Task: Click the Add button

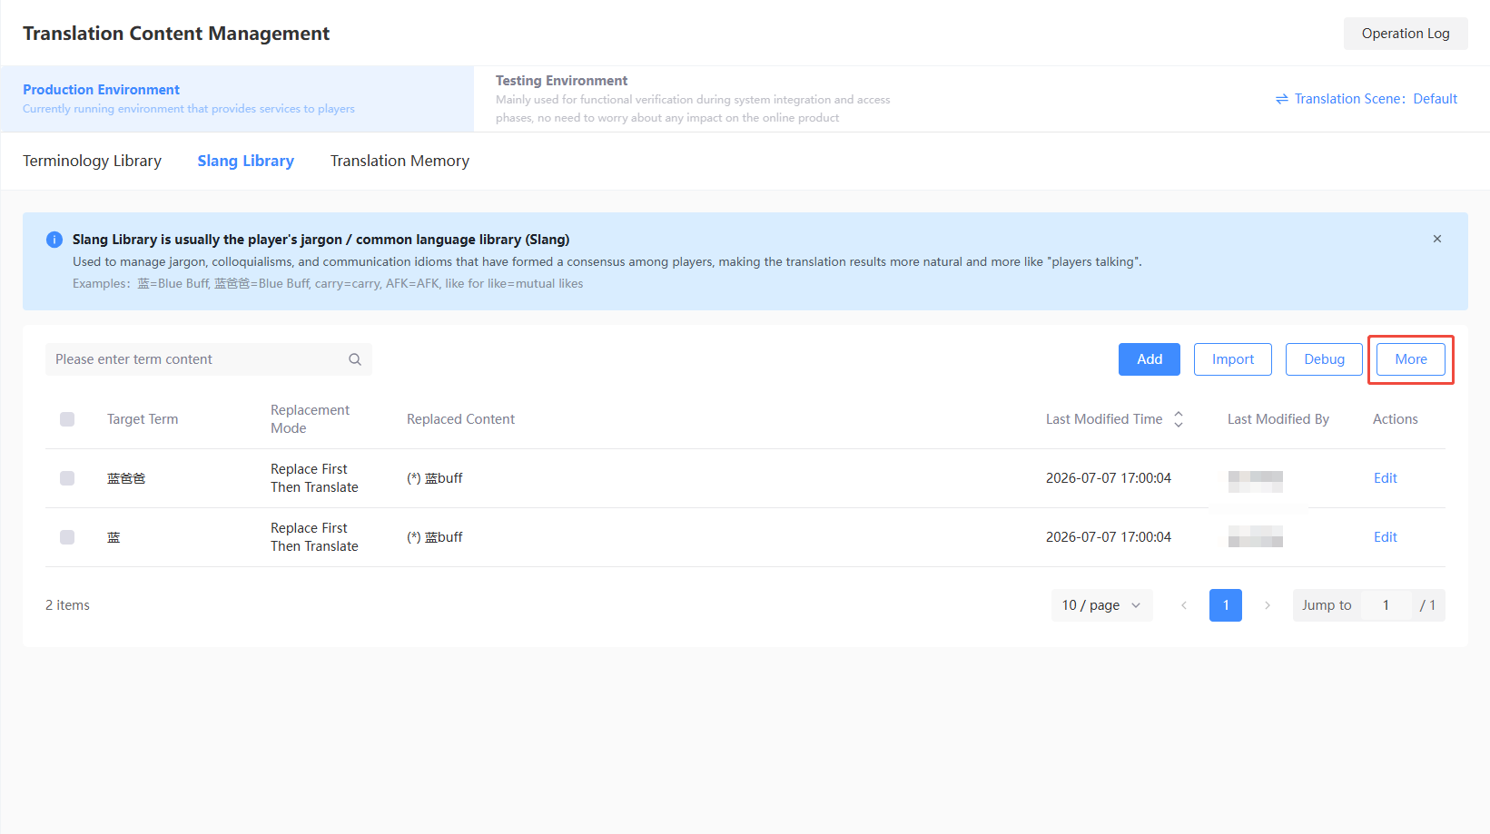Action: click(x=1150, y=359)
